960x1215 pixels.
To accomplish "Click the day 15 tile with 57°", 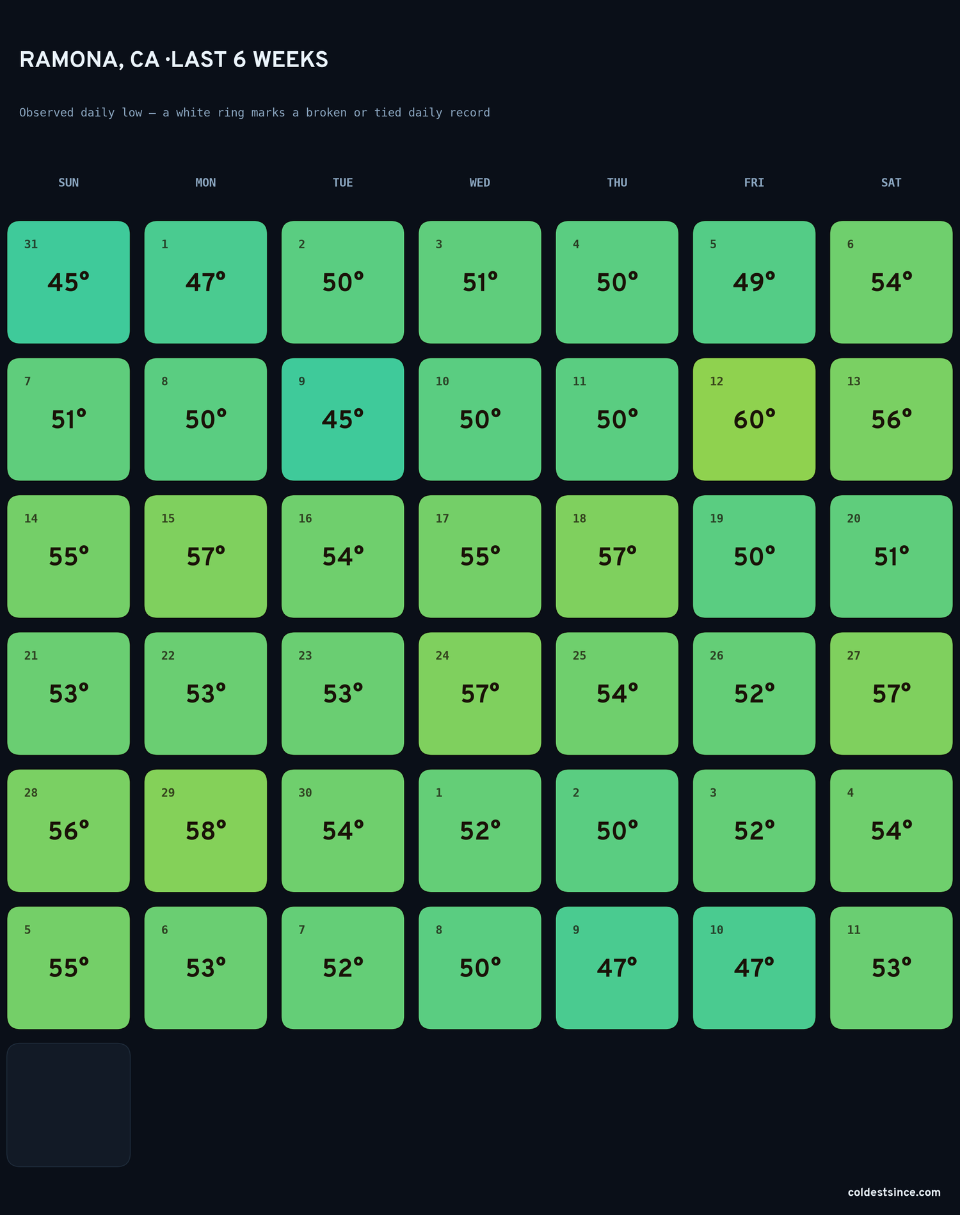I will (x=205, y=557).
